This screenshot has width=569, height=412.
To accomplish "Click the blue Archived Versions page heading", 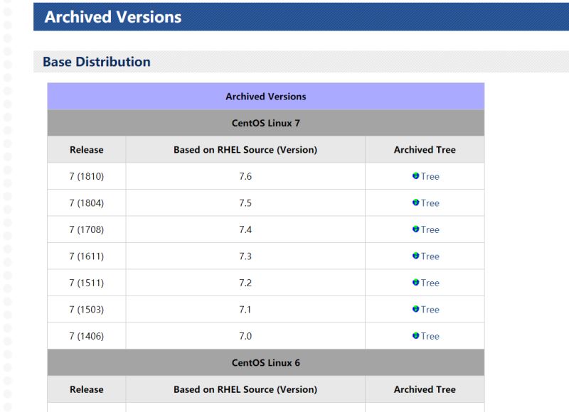I will click(x=112, y=17).
